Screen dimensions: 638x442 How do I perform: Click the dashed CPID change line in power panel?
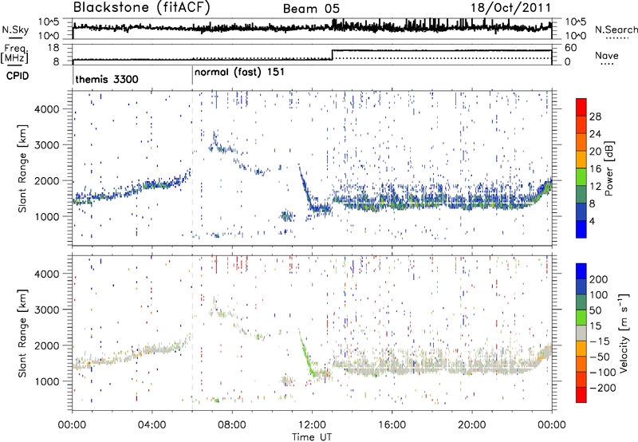click(192, 168)
